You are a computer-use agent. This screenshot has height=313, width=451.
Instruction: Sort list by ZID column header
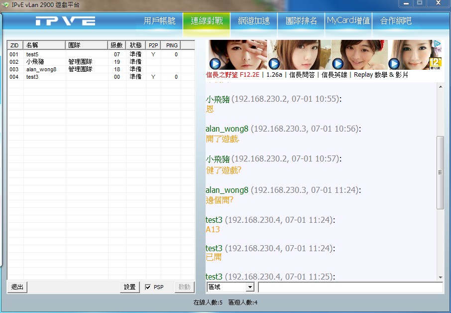15,45
